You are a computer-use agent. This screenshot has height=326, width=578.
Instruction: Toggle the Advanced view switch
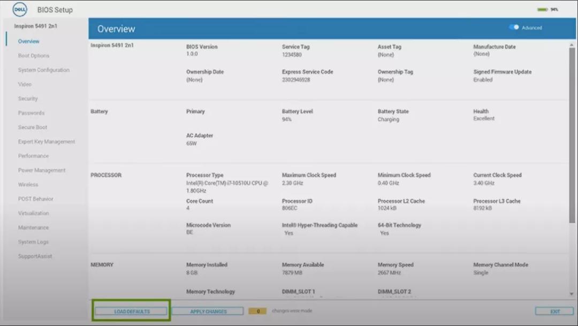(514, 27)
